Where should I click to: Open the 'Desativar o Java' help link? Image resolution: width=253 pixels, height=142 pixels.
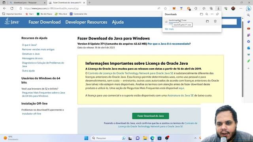point(31,54)
